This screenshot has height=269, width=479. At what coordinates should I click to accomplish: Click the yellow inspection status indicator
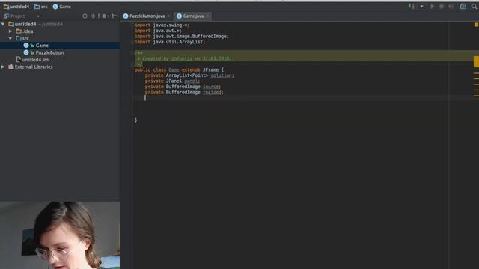pos(476,25)
